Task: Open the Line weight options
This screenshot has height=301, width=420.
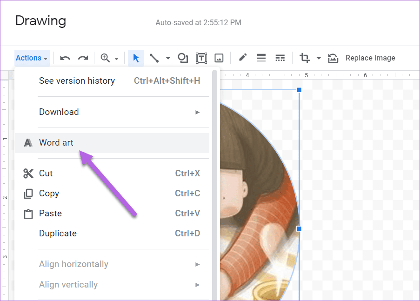Action: point(261,58)
